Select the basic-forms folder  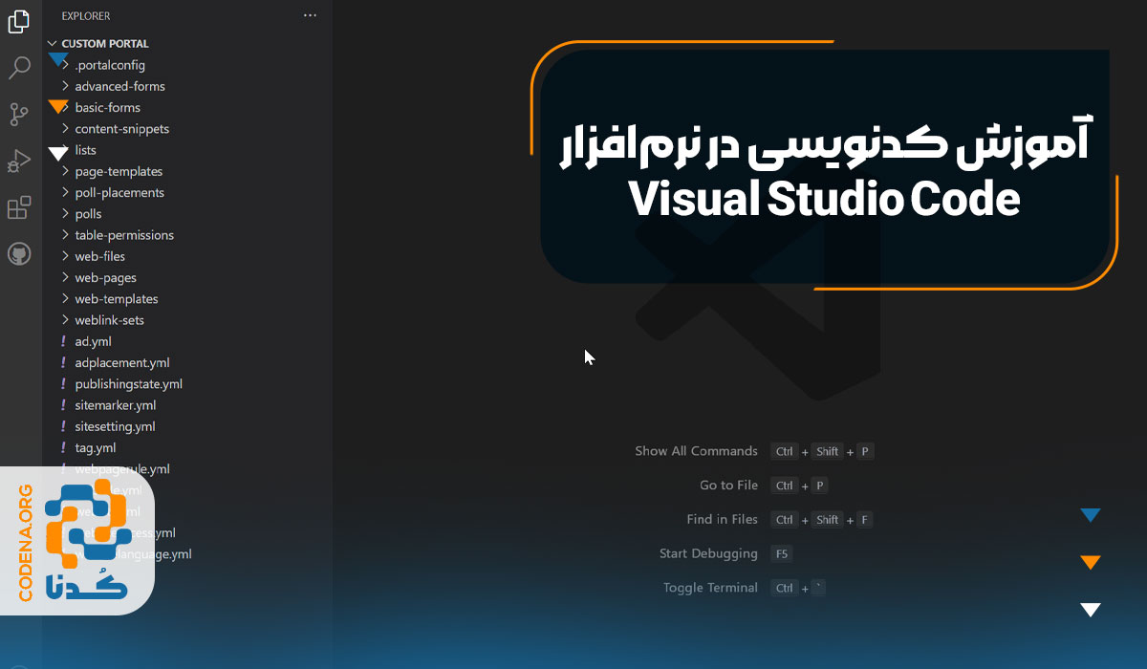coord(107,108)
